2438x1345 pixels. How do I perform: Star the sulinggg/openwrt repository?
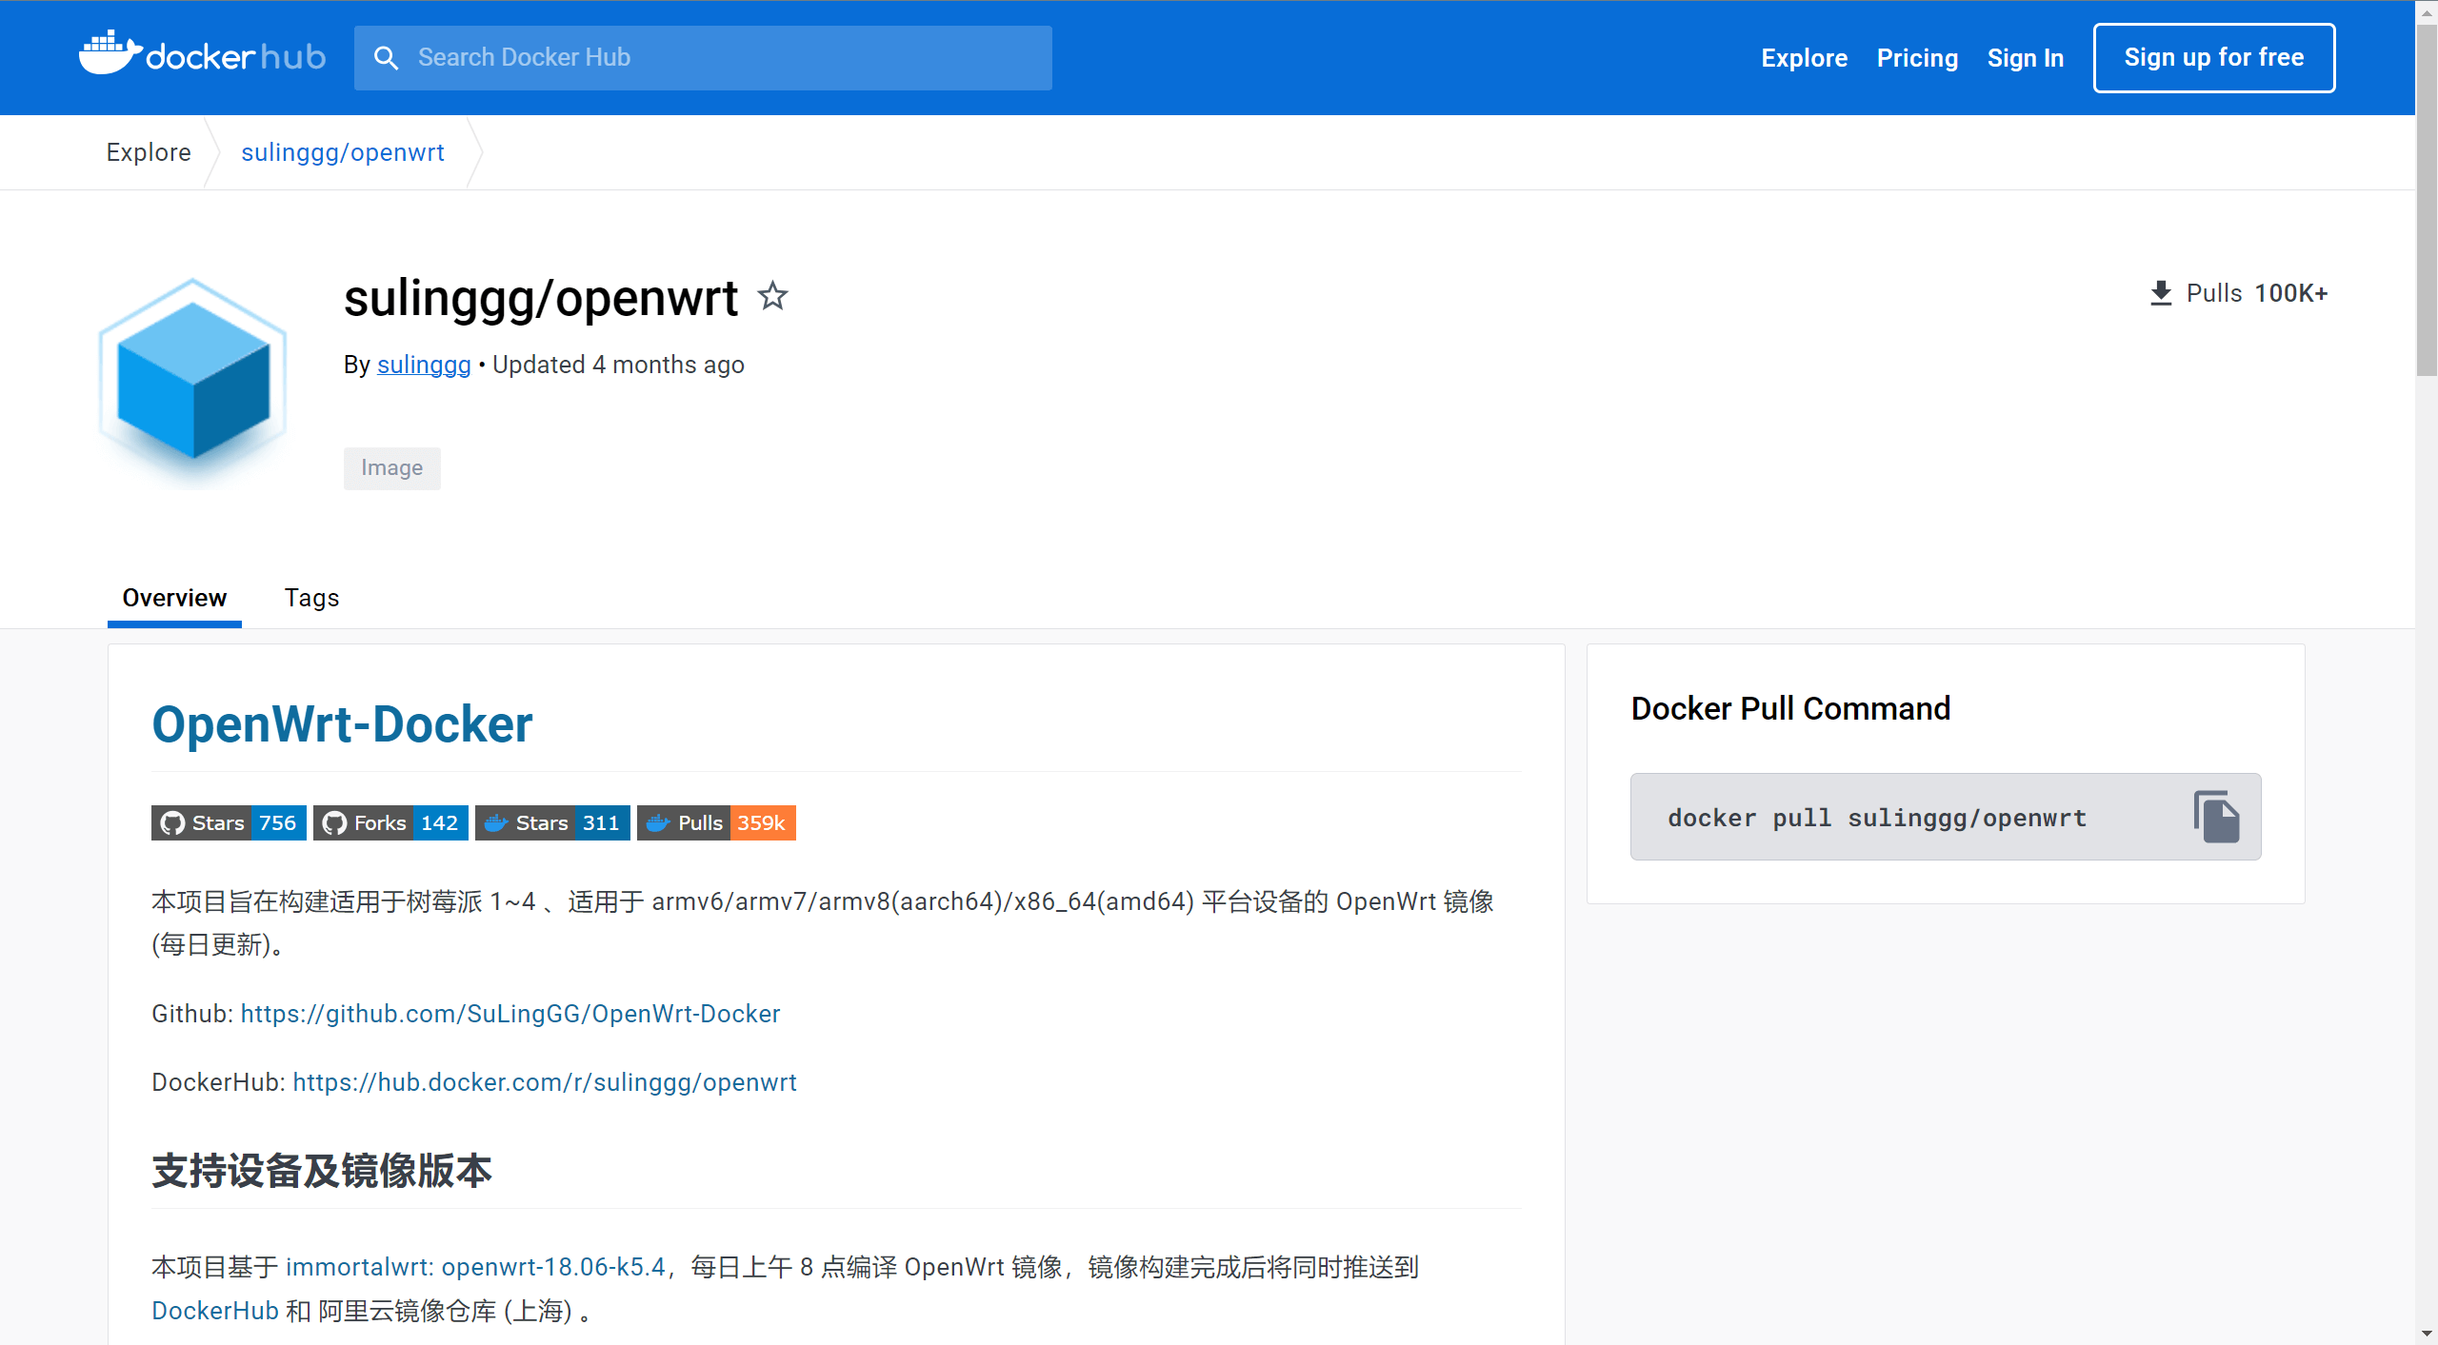pos(772,297)
